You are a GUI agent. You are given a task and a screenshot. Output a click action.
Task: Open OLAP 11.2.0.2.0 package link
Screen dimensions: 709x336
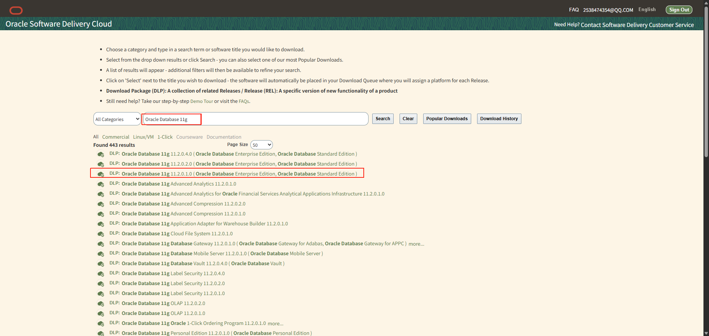coord(164,304)
